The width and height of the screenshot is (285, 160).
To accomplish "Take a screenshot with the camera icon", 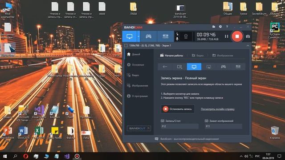I will [x=248, y=36].
